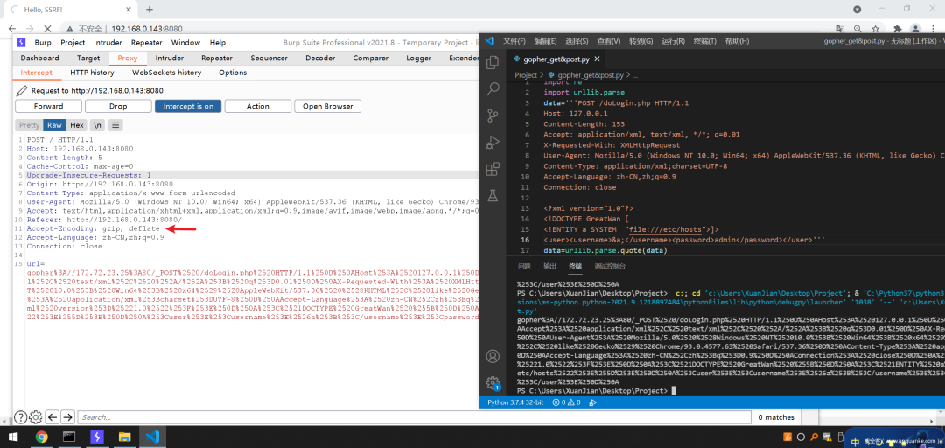Switch to Burp Repeater tab
Image resolution: width=945 pixels, height=448 pixels.
pyautogui.click(x=217, y=58)
